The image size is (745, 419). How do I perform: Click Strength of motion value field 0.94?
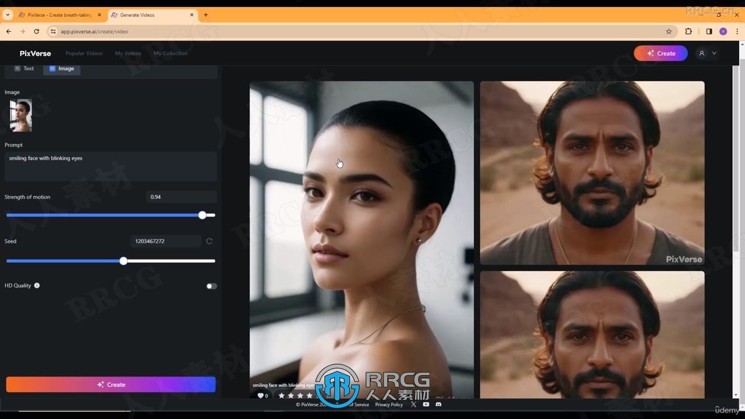[x=181, y=197]
